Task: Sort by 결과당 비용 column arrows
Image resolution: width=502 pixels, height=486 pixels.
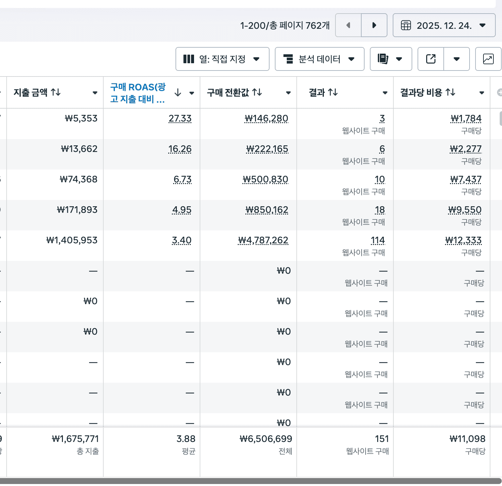Action: click(x=450, y=92)
